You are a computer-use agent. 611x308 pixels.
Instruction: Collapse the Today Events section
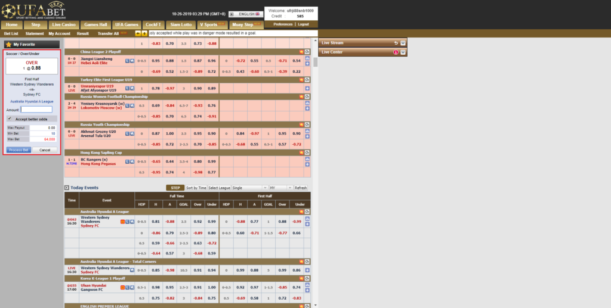67,188
